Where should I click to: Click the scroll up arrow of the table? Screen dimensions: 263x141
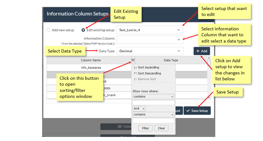tap(209, 58)
